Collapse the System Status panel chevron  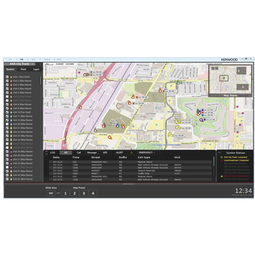pos(220,153)
